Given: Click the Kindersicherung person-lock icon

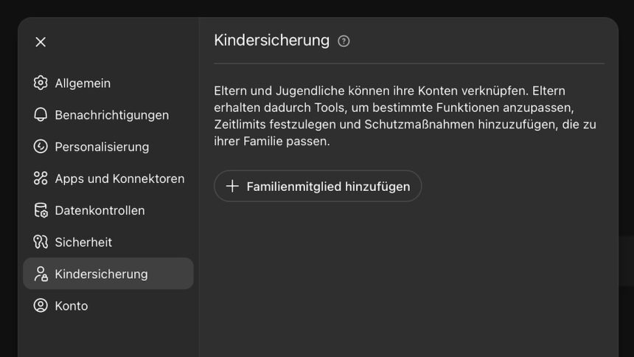Looking at the screenshot, I should [x=41, y=274].
